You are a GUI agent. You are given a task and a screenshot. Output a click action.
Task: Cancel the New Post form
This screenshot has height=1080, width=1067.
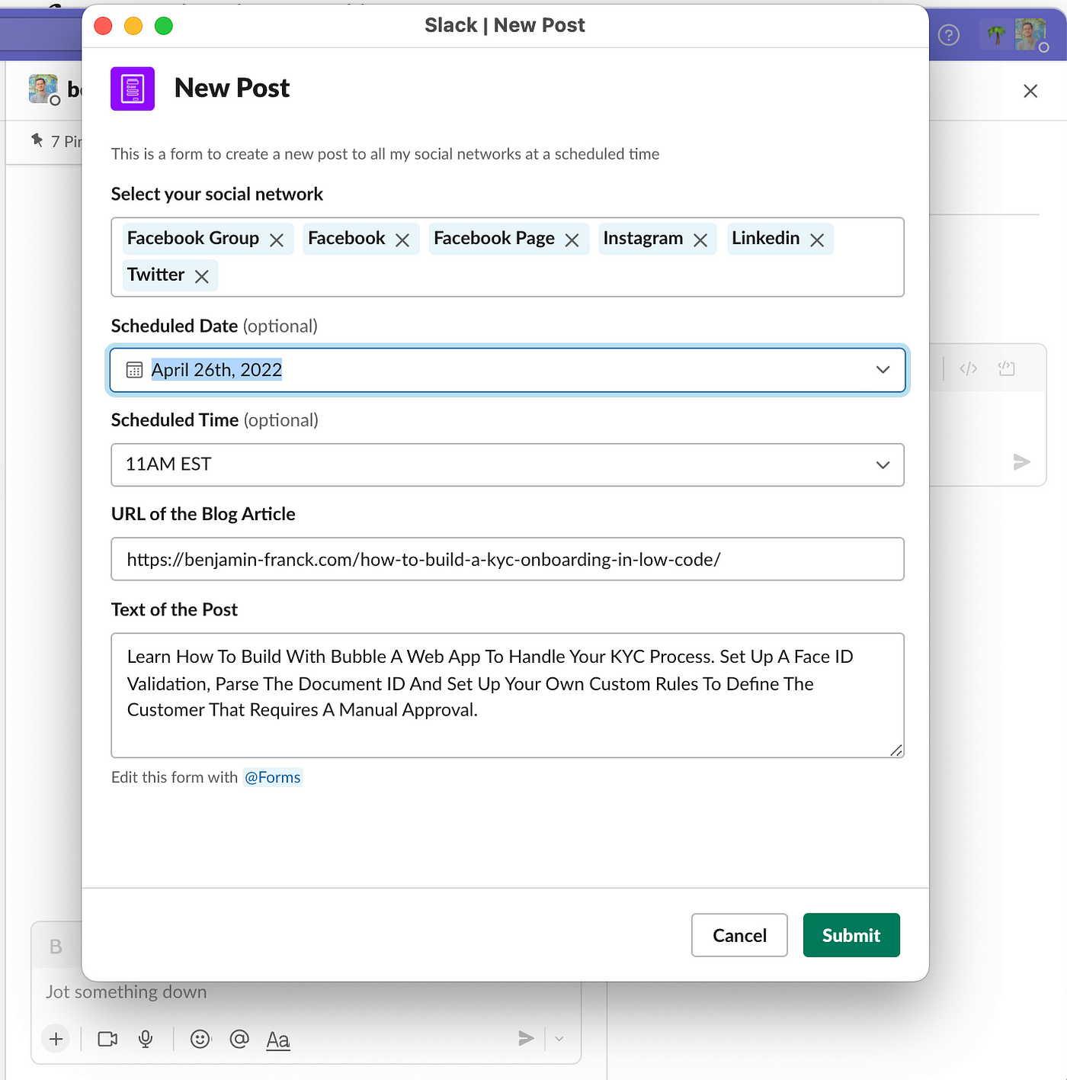point(739,935)
